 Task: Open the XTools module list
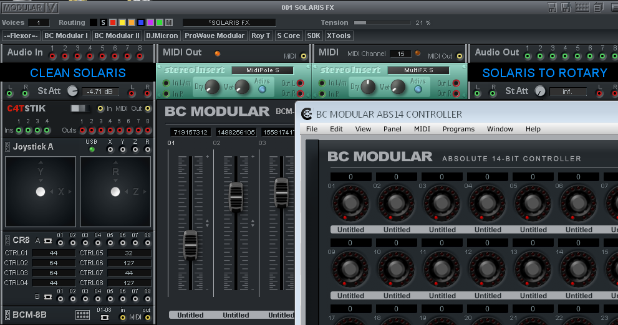click(x=339, y=35)
